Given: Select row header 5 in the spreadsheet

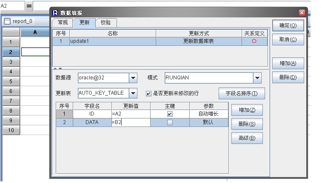Looking at the screenshot, I should pyautogui.click(x=11, y=81).
